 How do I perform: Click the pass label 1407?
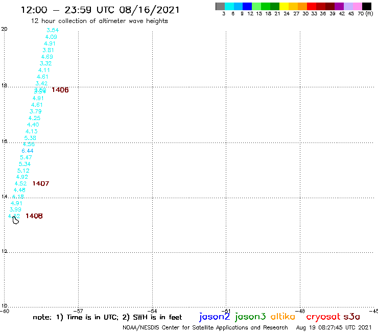coord(41,183)
